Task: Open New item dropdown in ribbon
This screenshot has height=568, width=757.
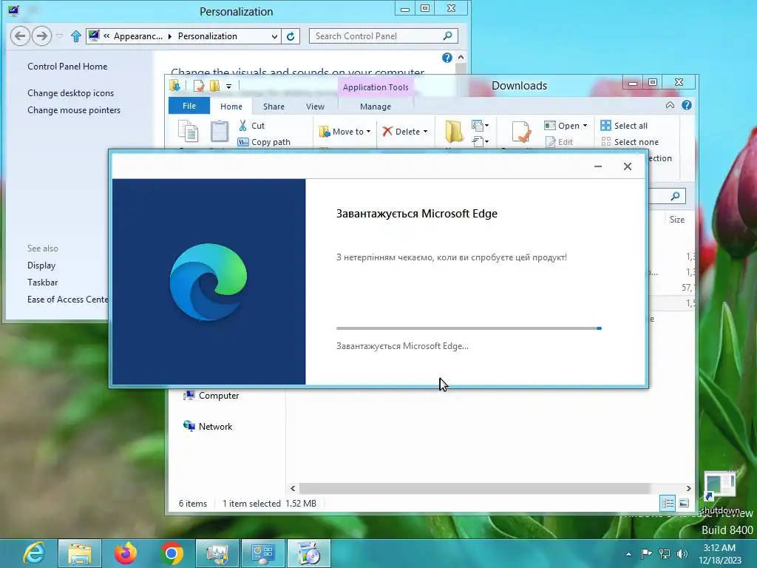Action: tap(481, 126)
